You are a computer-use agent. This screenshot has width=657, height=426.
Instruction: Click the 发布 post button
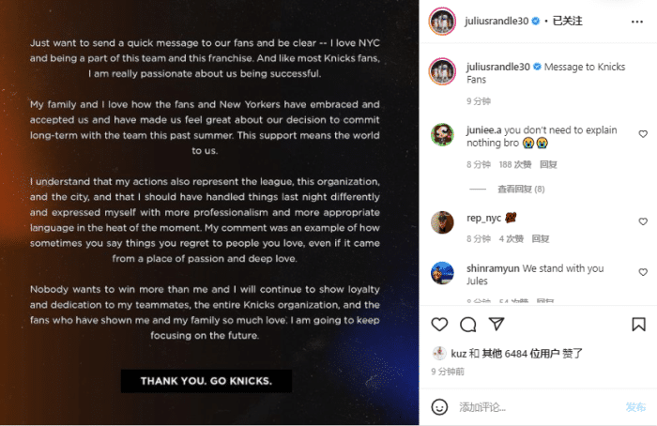(x=635, y=407)
